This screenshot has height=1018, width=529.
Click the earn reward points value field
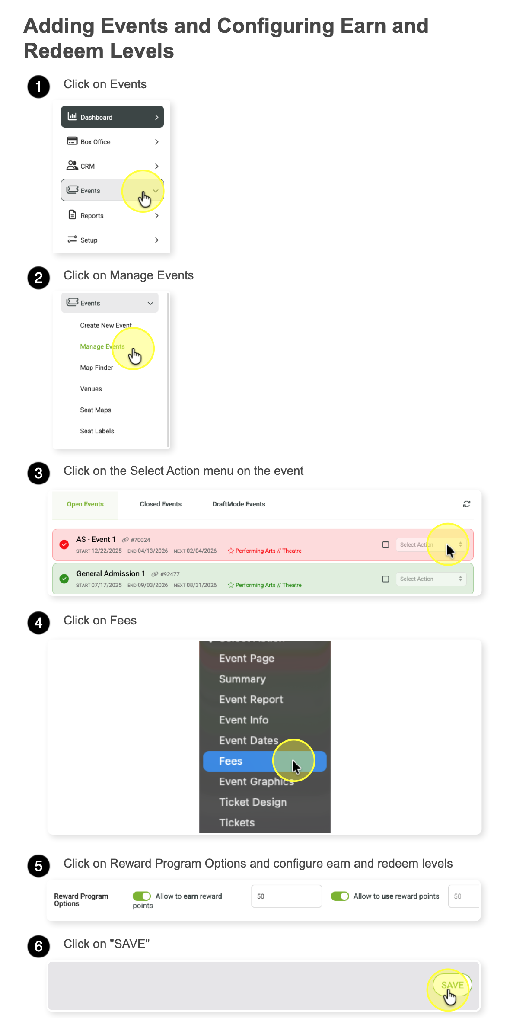click(x=287, y=896)
